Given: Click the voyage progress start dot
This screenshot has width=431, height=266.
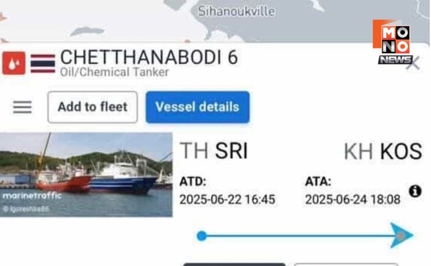Looking at the screenshot, I should (x=202, y=236).
